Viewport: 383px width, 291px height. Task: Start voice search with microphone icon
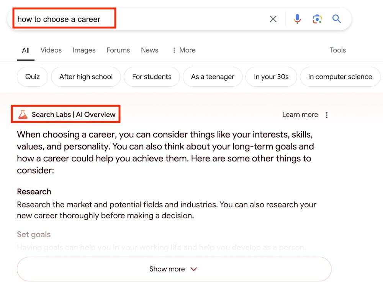297,19
